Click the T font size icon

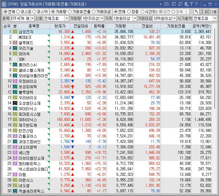pyautogui.click(x=191, y=4)
